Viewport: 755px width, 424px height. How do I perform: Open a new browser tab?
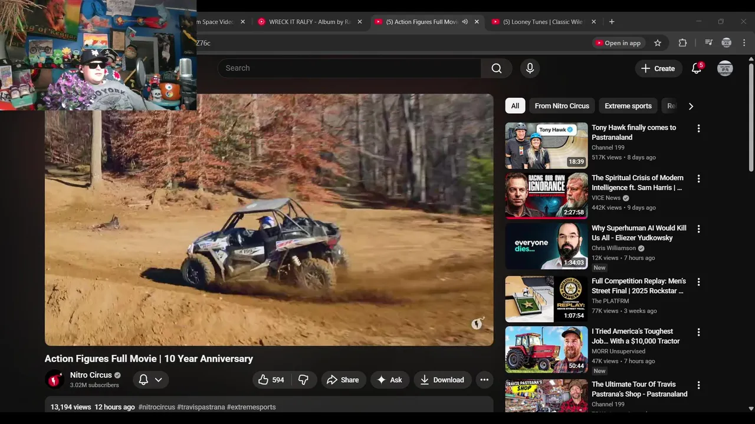[x=612, y=22]
